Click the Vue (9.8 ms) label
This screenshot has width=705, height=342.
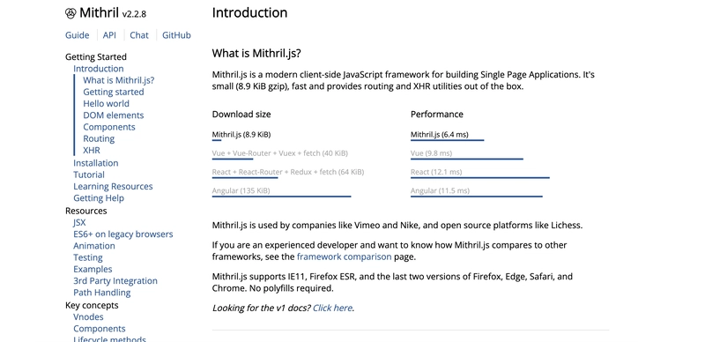(431, 153)
